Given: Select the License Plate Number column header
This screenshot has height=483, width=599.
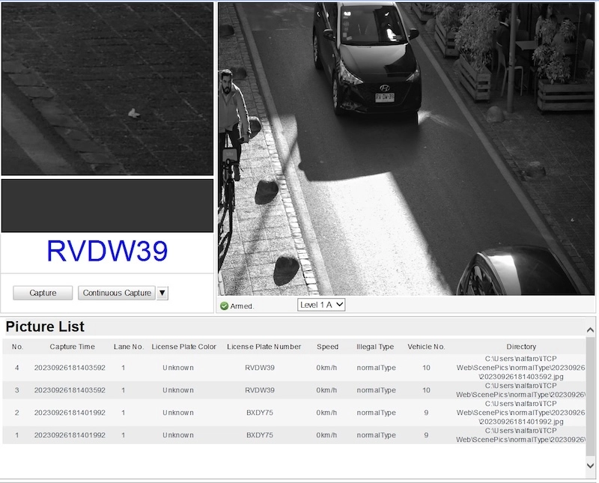Looking at the screenshot, I should [x=264, y=347].
